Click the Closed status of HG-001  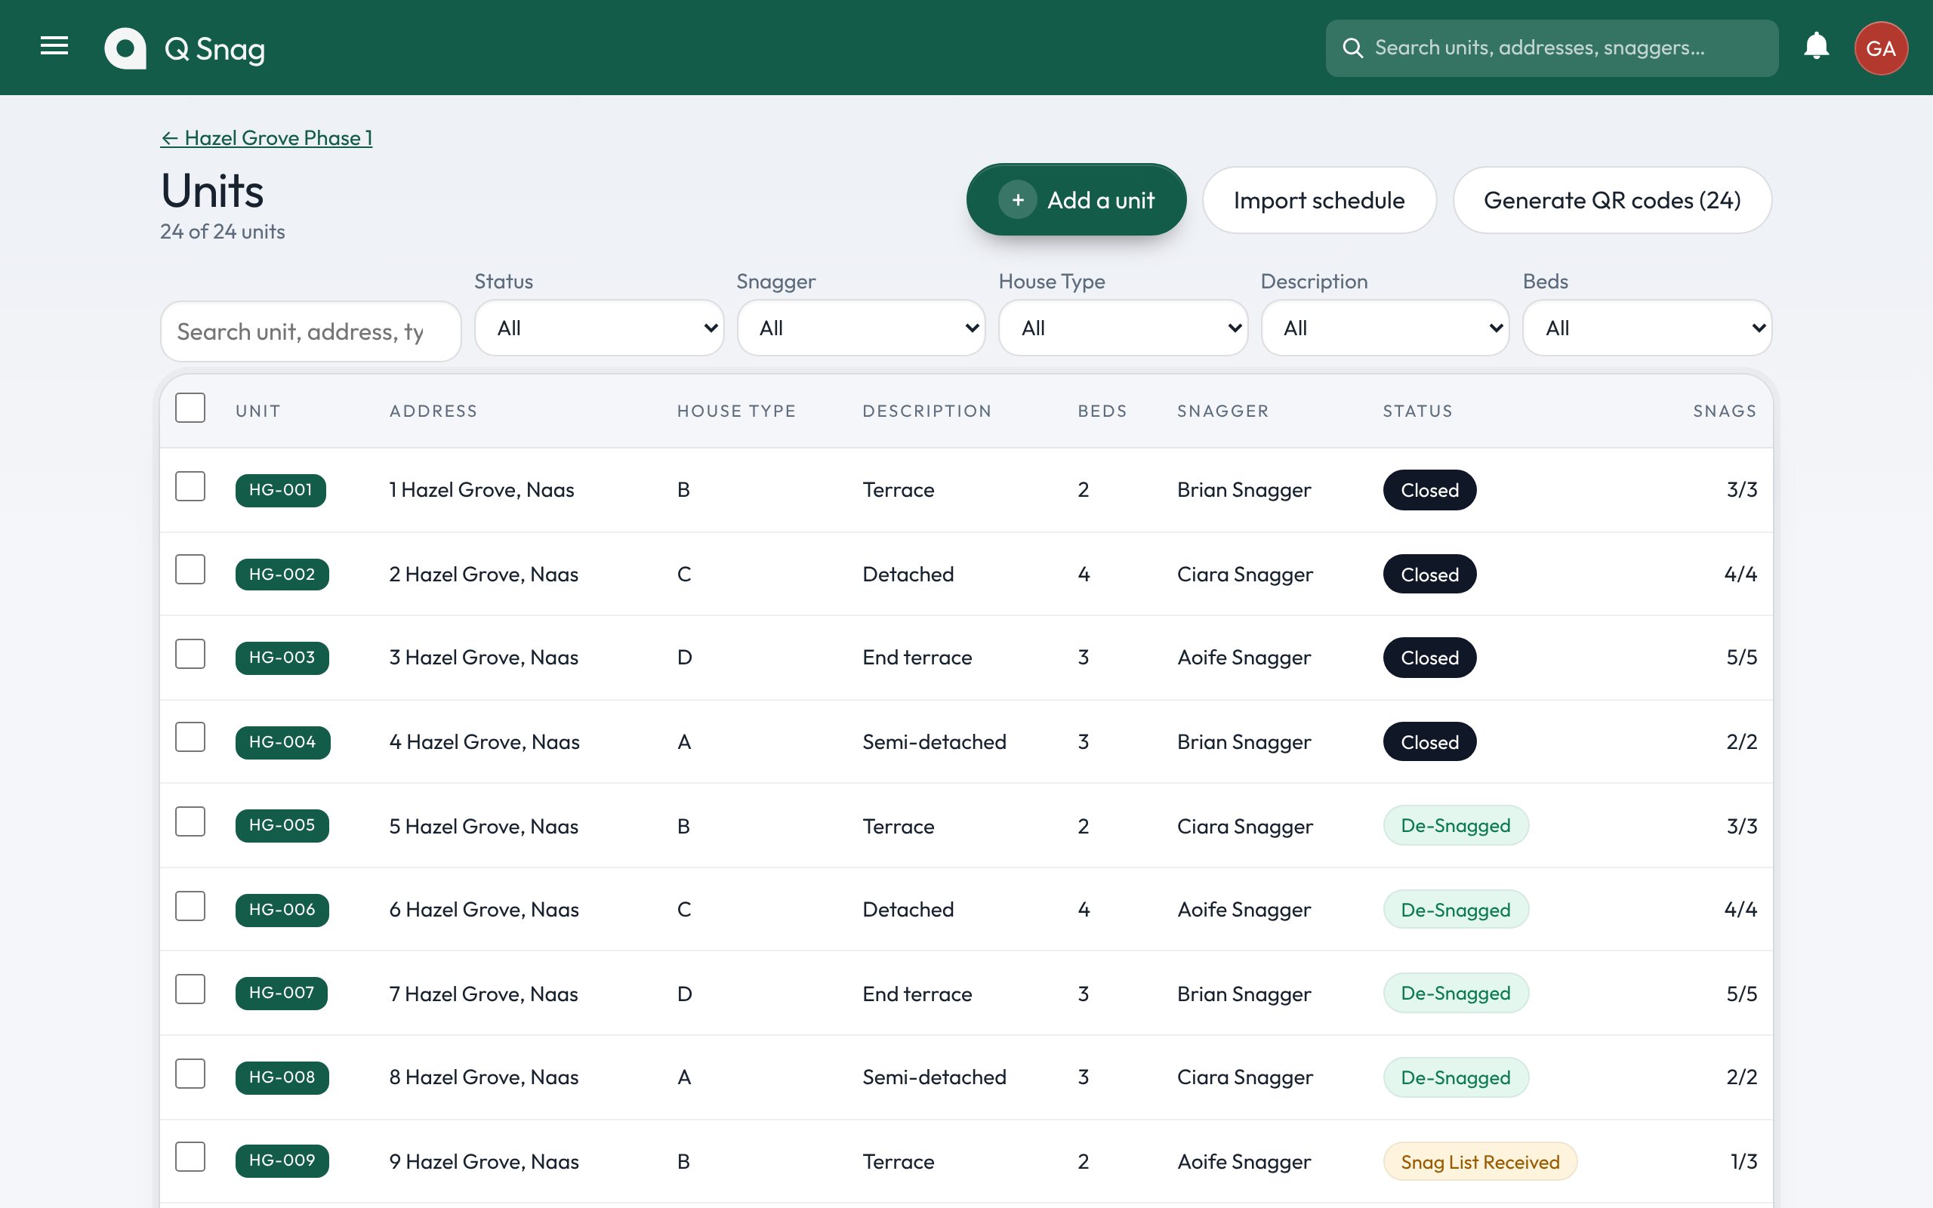tap(1429, 490)
